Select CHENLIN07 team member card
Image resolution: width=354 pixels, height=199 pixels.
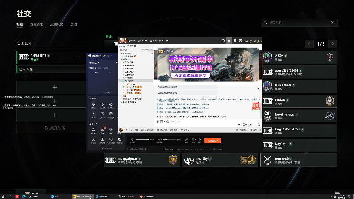point(51,57)
